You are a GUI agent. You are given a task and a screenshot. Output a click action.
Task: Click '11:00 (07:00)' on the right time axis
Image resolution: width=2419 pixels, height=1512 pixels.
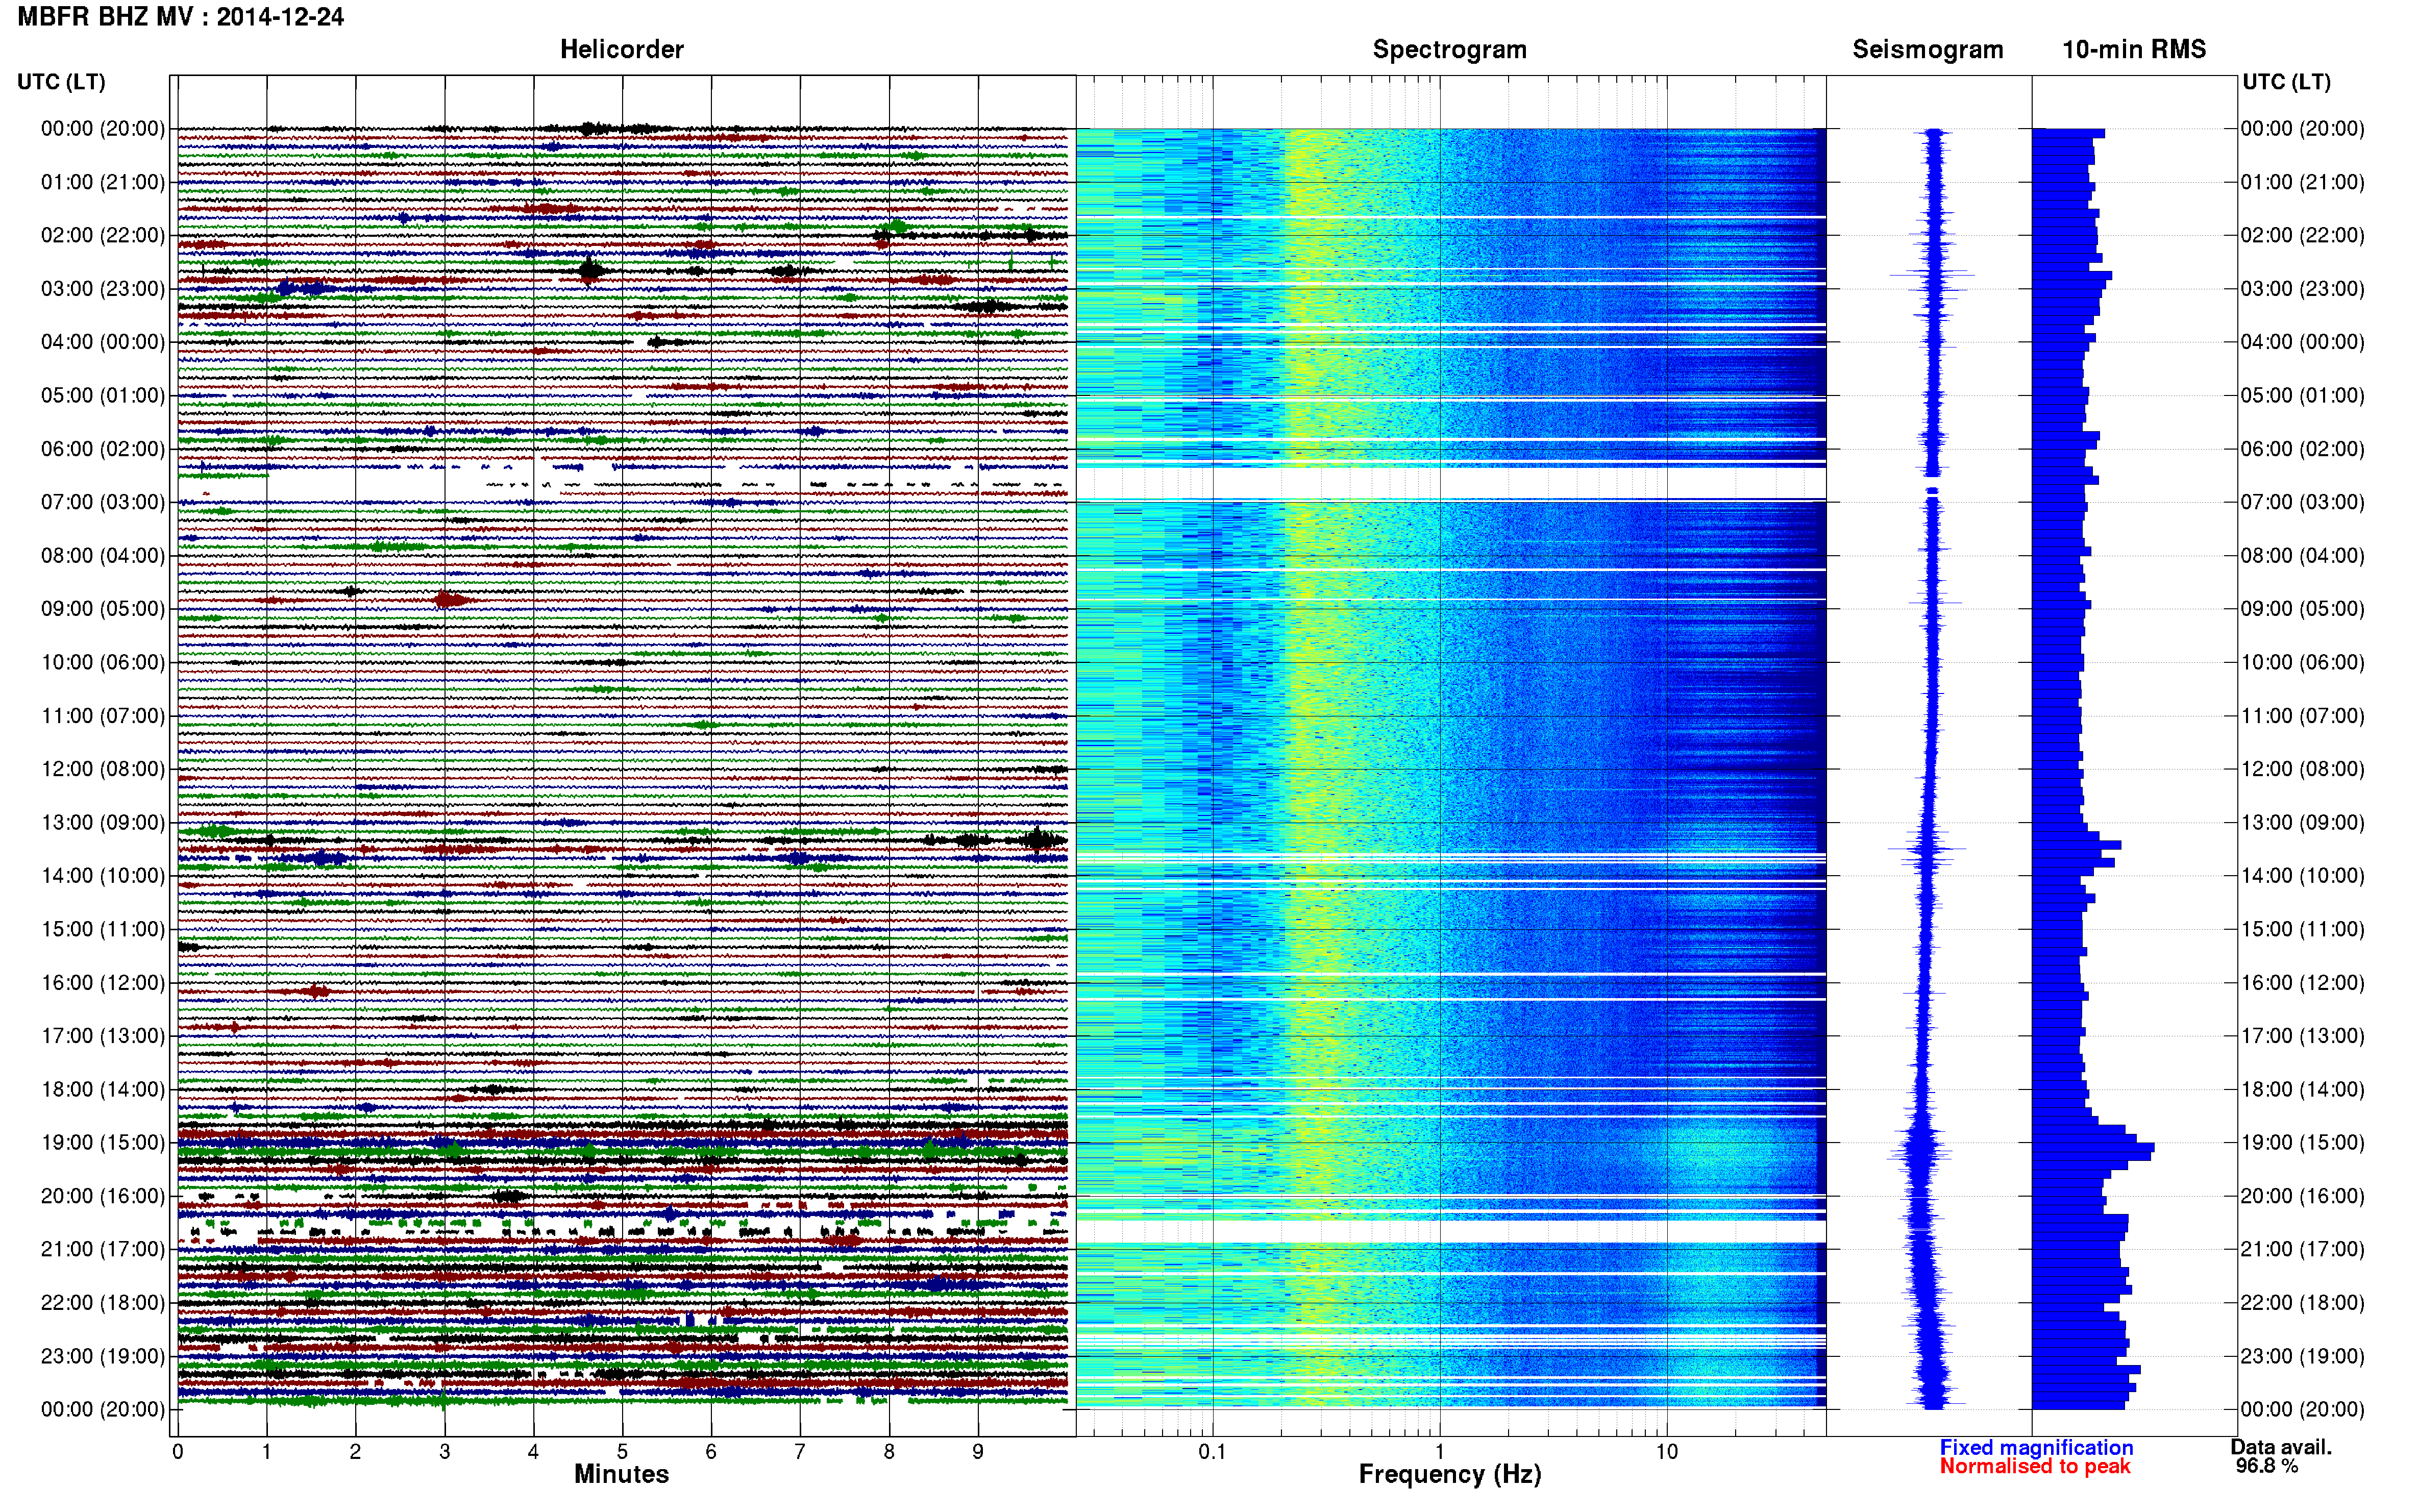[2302, 716]
